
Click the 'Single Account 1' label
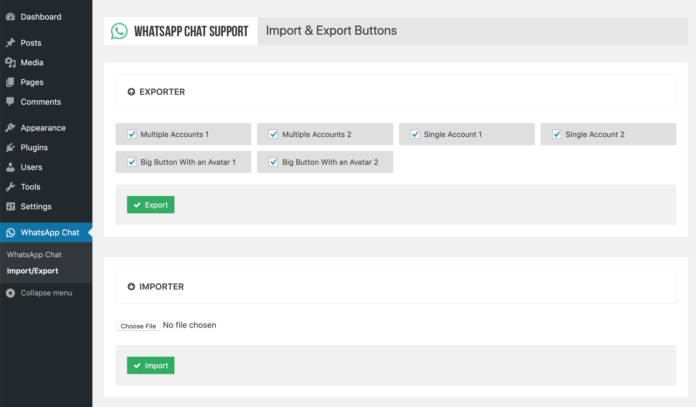click(453, 134)
